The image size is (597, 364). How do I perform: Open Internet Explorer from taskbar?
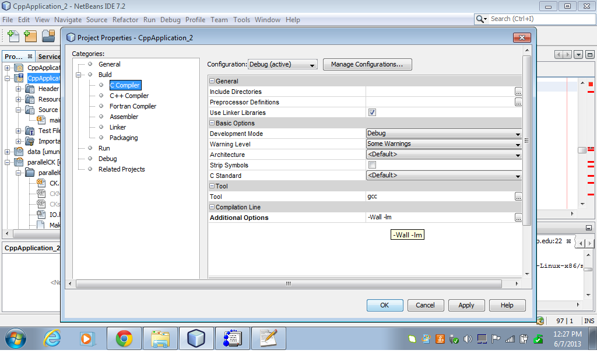(x=52, y=338)
